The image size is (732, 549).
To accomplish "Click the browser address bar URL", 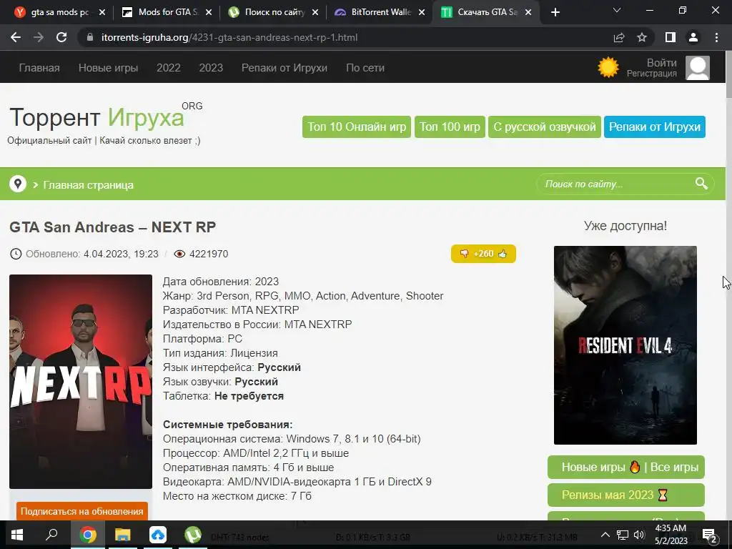I will click(229, 37).
